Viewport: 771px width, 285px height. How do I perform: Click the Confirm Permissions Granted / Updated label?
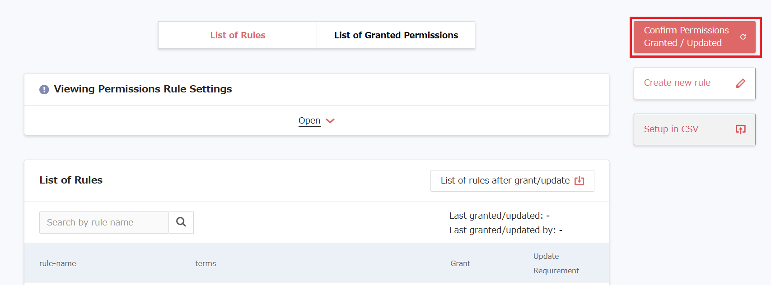(686, 37)
